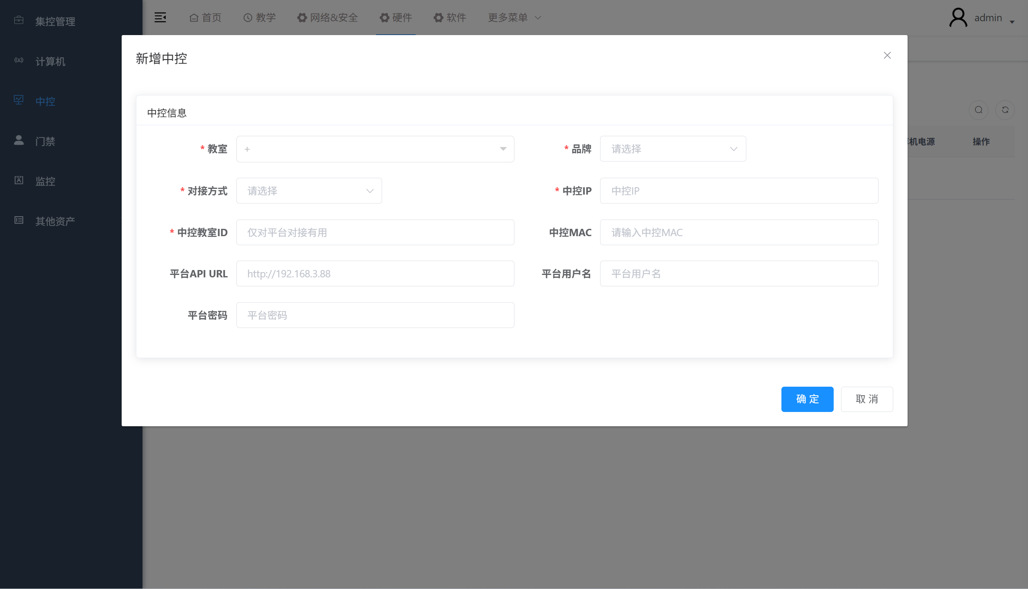Open the 对接方式 dropdown
This screenshot has height=589, width=1028.
[309, 190]
